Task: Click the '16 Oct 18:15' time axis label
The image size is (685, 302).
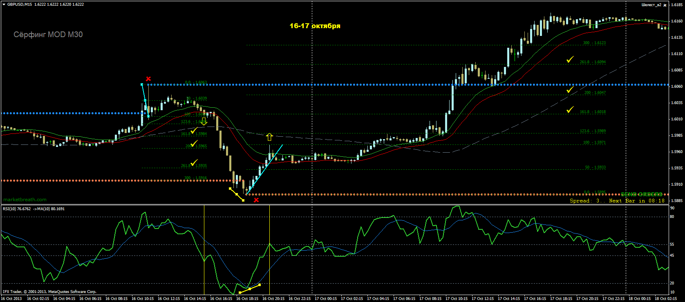Action: 247,299
